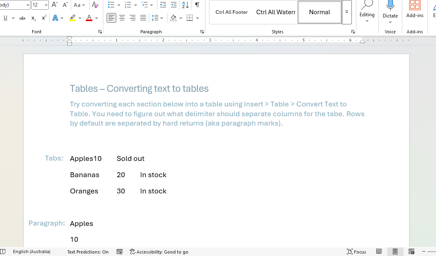Click Focus mode in the status bar
The height and width of the screenshot is (256, 436).
pyautogui.click(x=356, y=252)
